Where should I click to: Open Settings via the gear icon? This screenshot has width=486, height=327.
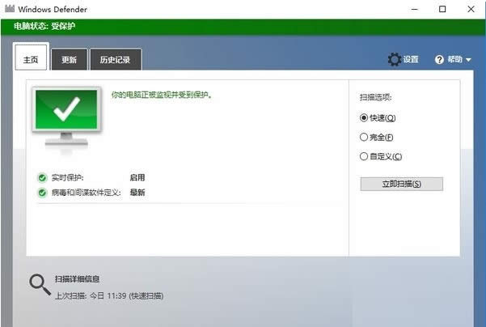click(x=394, y=59)
